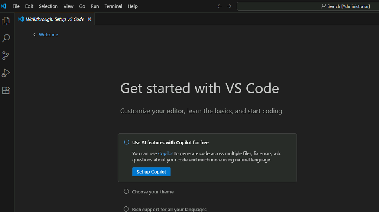
Task: Open the View menu
Action: coord(68,6)
